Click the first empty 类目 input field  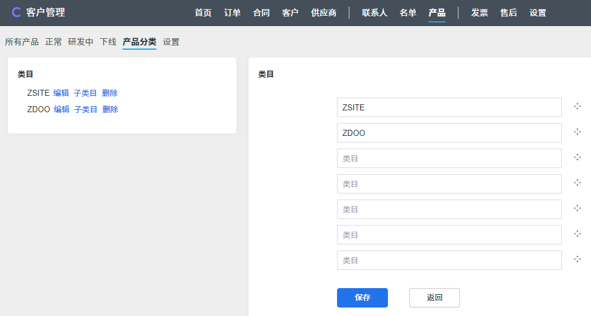click(x=449, y=158)
